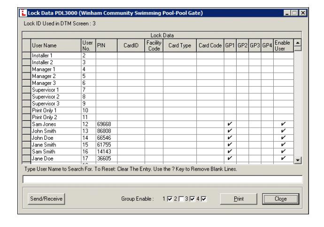Close the window using title bar X
324x227 pixels.
click(303, 13)
